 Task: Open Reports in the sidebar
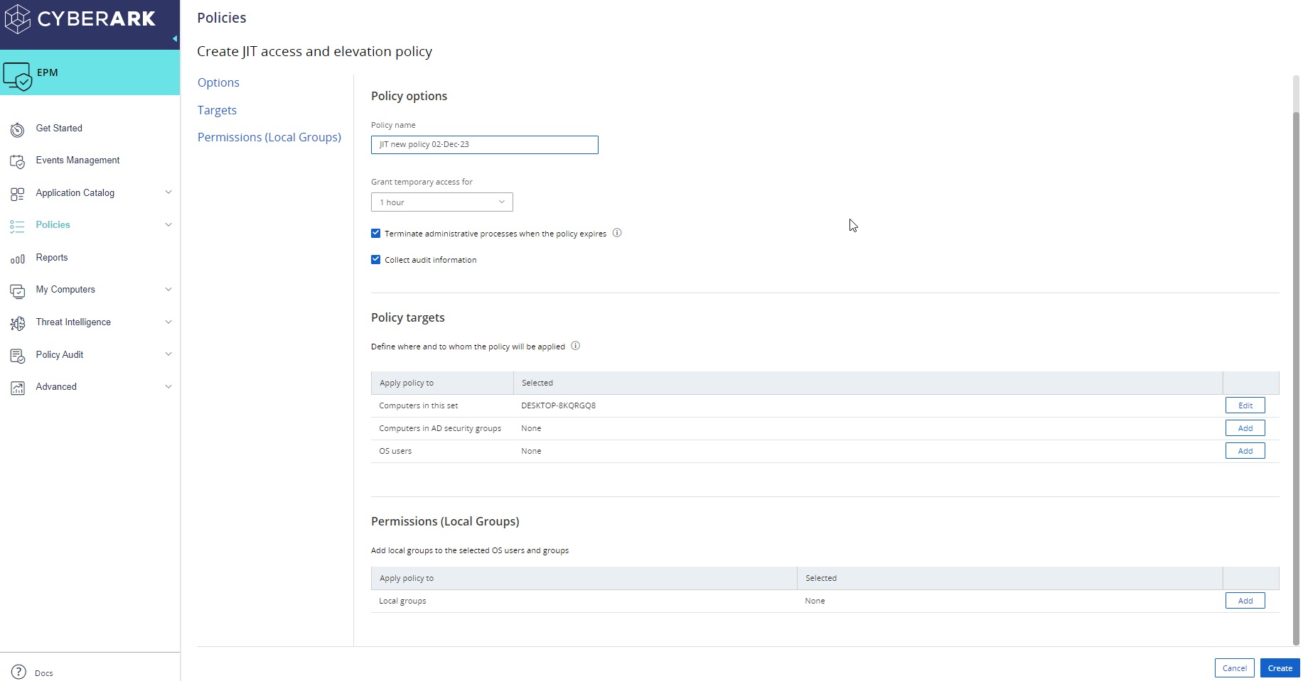pos(52,258)
